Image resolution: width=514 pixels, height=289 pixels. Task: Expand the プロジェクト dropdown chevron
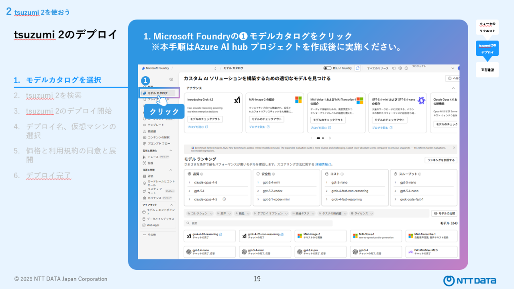[453, 68]
